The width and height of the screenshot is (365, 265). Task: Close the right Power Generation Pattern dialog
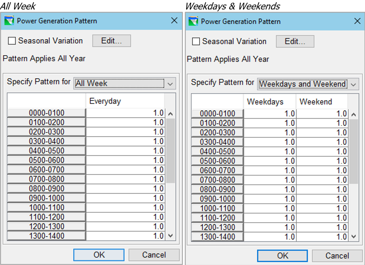tap(357, 21)
